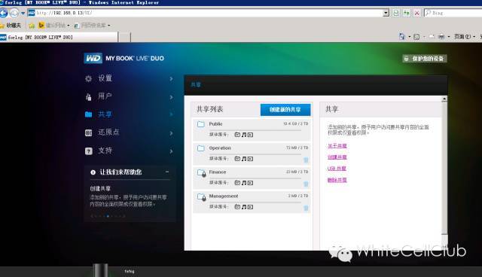Expand the chevron next to 还原点

point(171,133)
